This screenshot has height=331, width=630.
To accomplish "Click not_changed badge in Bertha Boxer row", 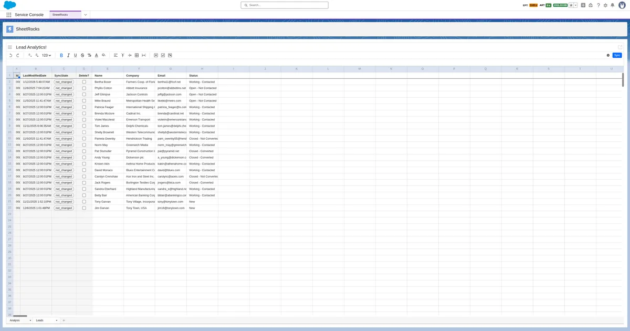I will [x=64, y=82].
